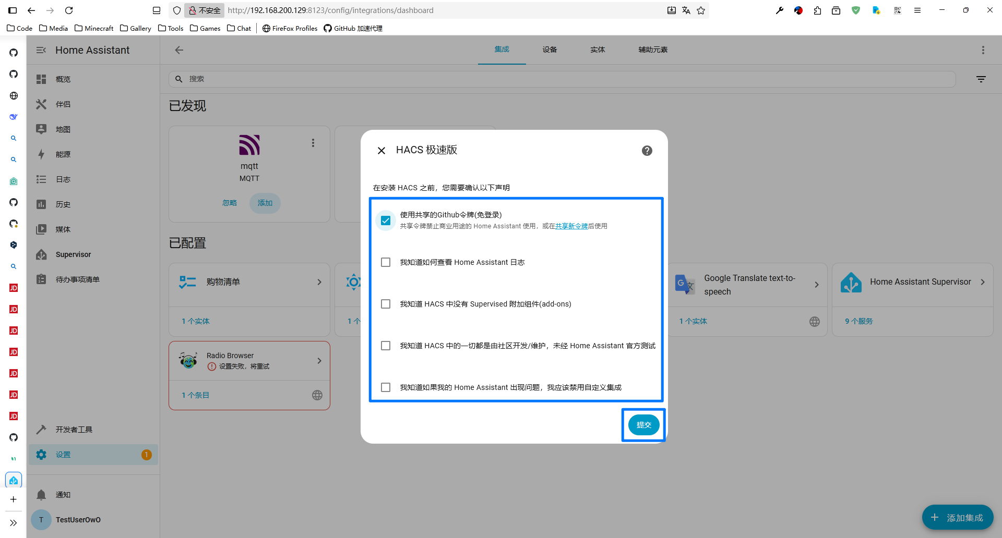Screen dimensions: 1002x538
Task: Open TestUserOwO profile page
Action: 93,520
